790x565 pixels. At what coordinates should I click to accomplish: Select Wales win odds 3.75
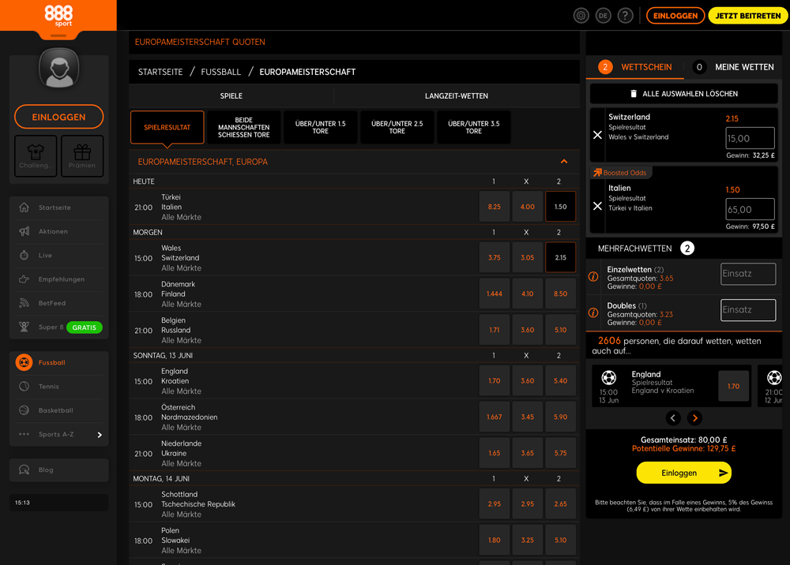pyautogui.click(x=495, y=257)
